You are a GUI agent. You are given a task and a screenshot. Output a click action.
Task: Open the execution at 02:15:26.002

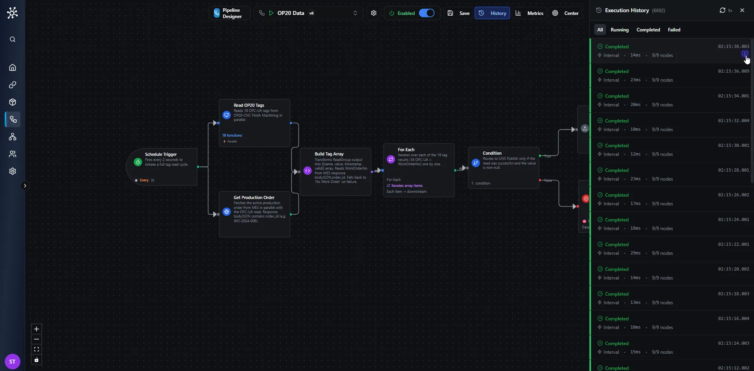pos(671,199)
